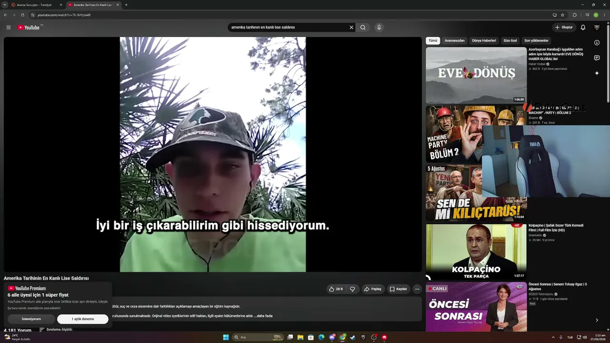Share the video with 'Paylaş'

coord(373,289)
